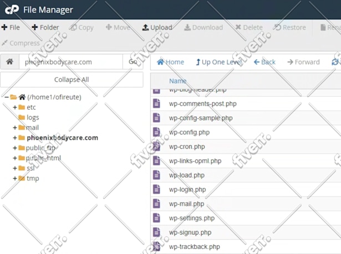The width and height of the screenshot is (341, 254).
Task: Select the etc folder label
Action: coord(31,107)
